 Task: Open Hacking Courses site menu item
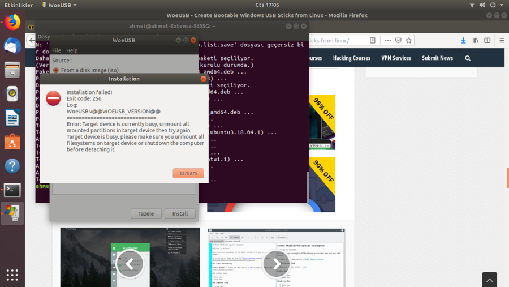[x=352, y=58]
